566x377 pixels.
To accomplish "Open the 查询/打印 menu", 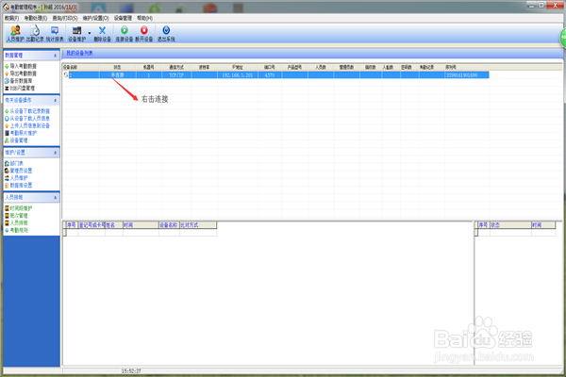I will tap(65, 18).
